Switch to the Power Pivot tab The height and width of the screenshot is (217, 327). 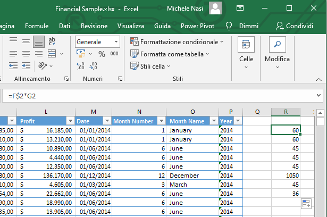click(198, 26)
